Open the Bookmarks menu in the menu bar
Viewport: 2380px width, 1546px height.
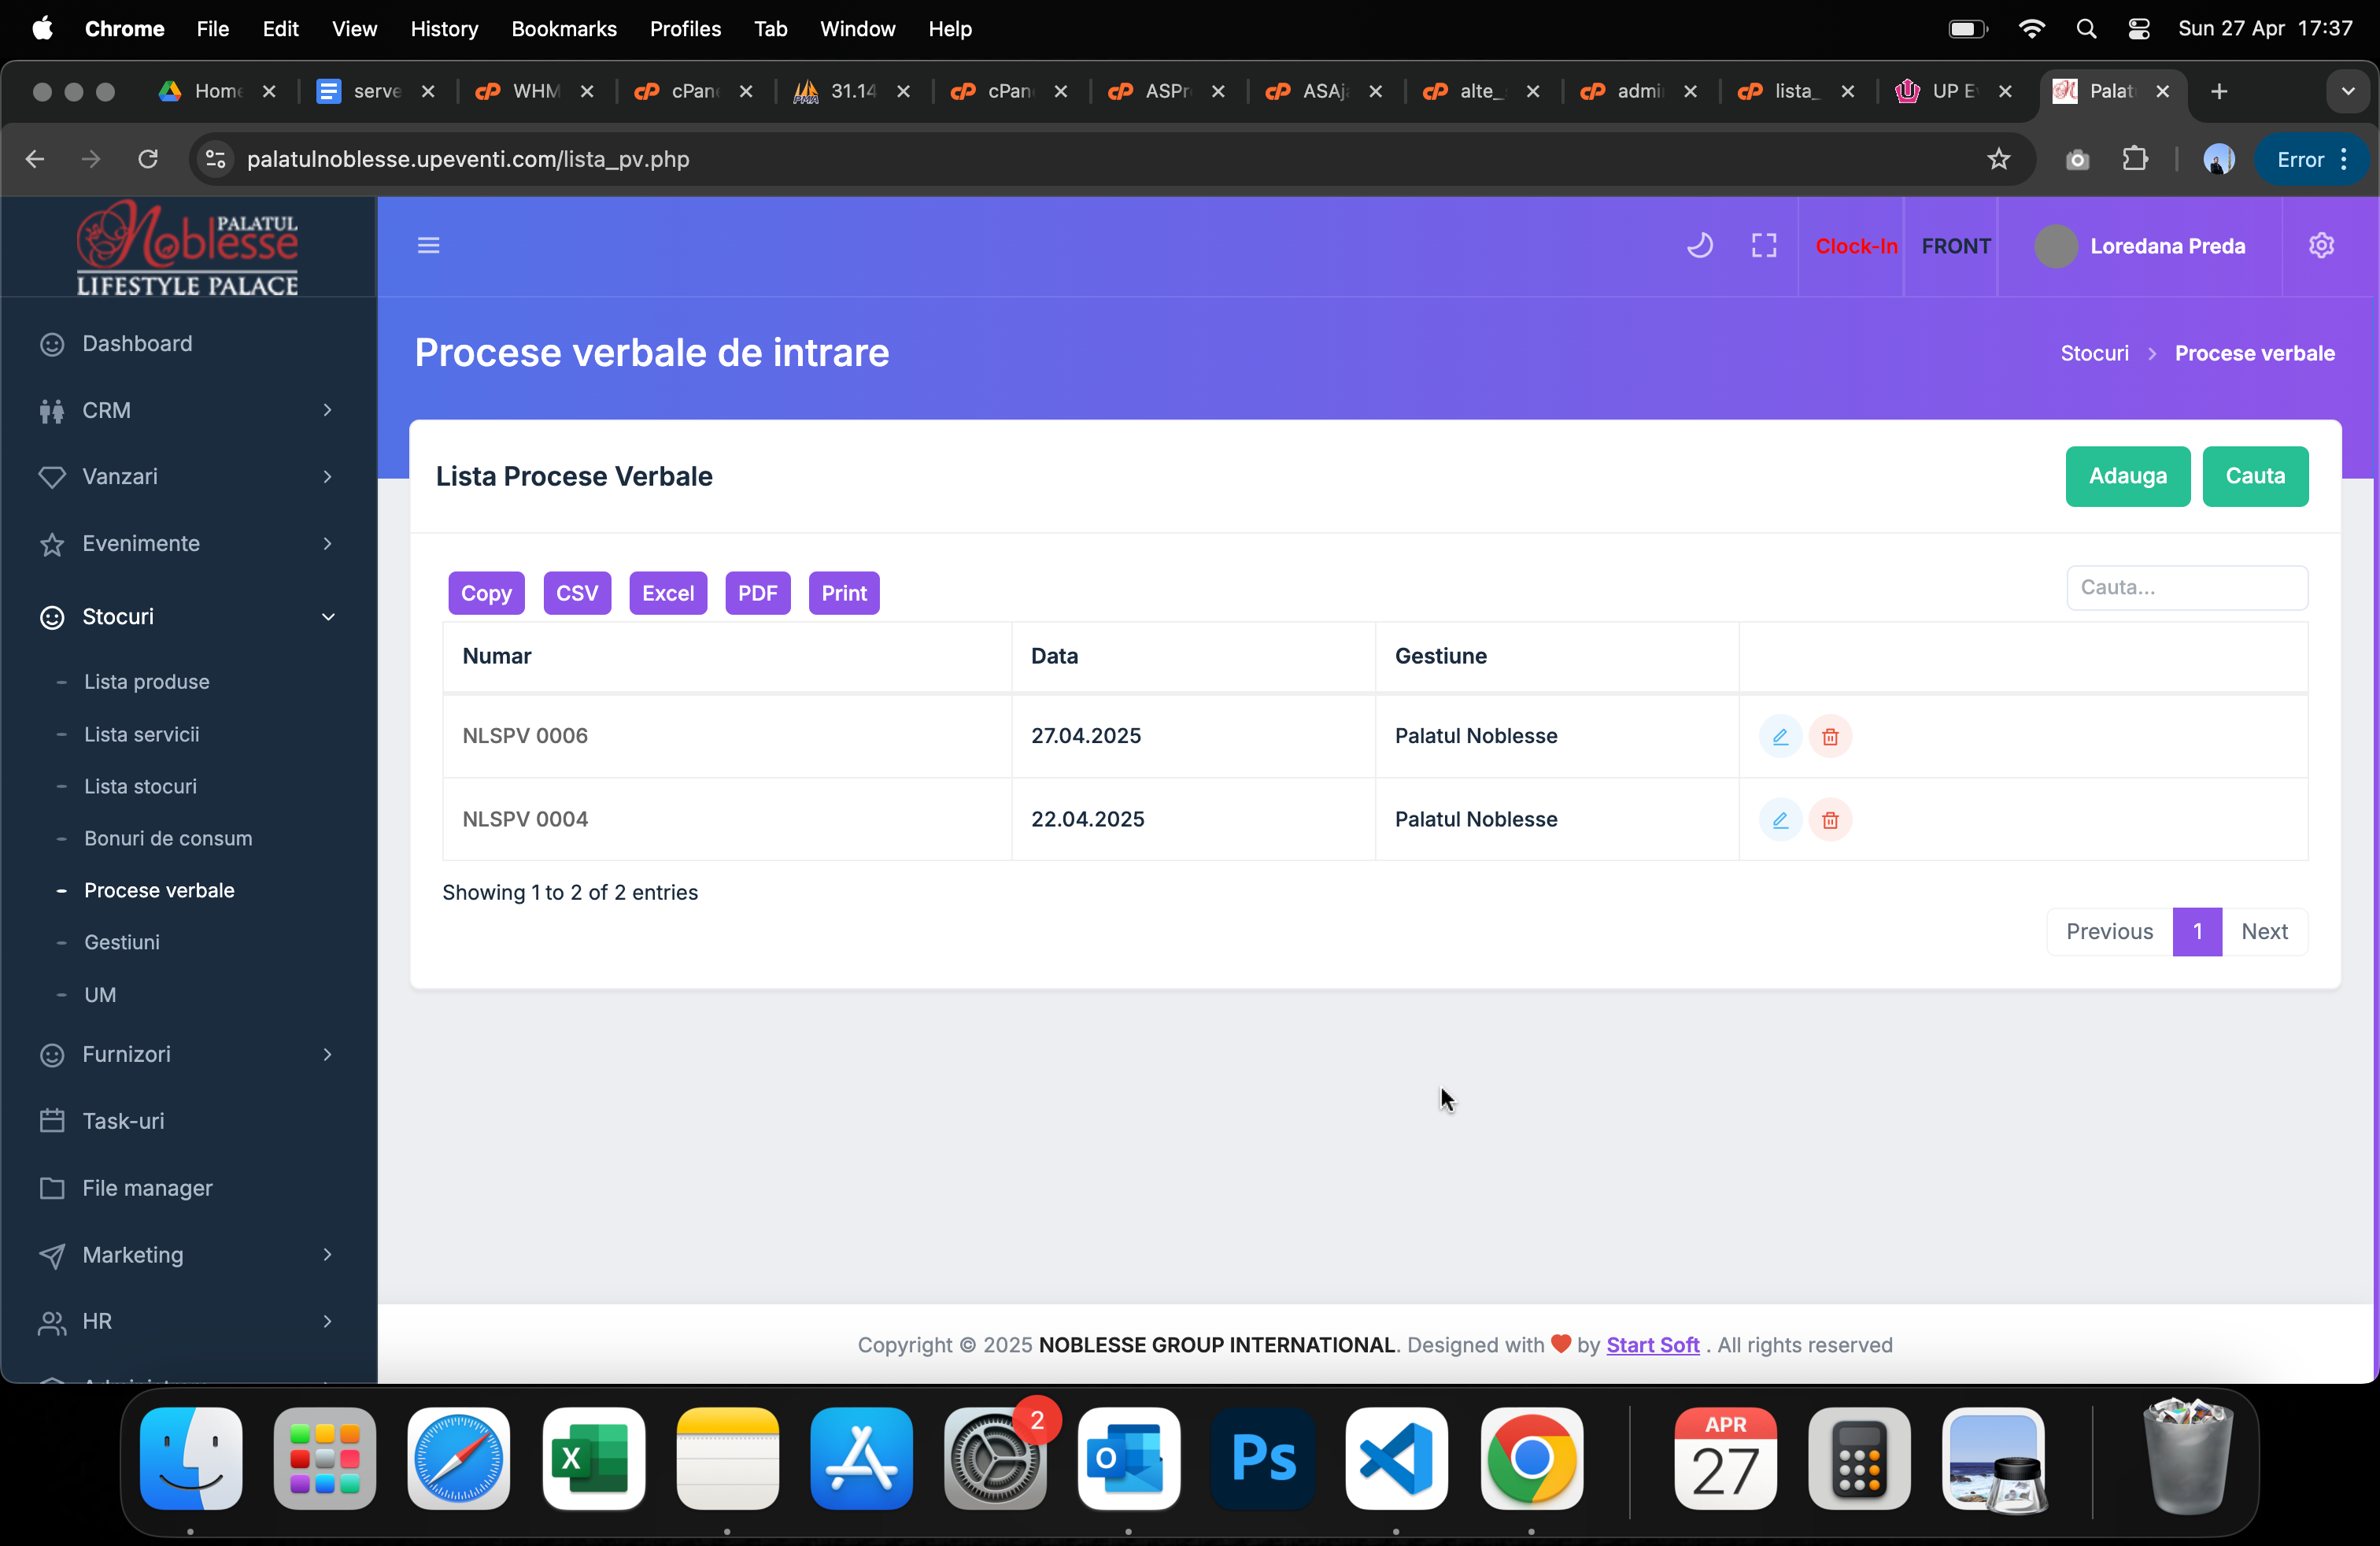[563, 28]
